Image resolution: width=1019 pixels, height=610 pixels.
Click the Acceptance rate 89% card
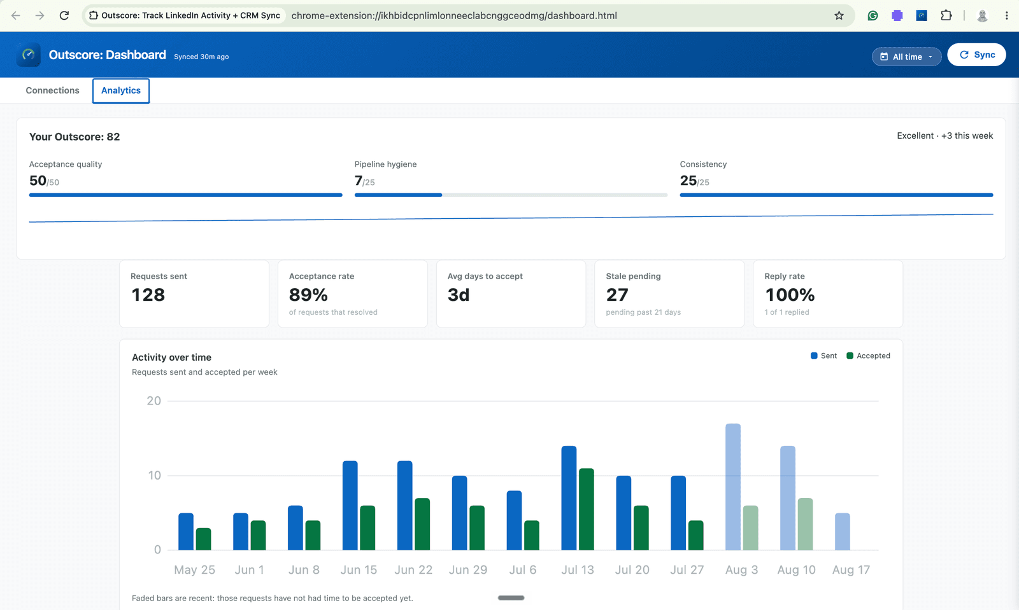[352, 294]
